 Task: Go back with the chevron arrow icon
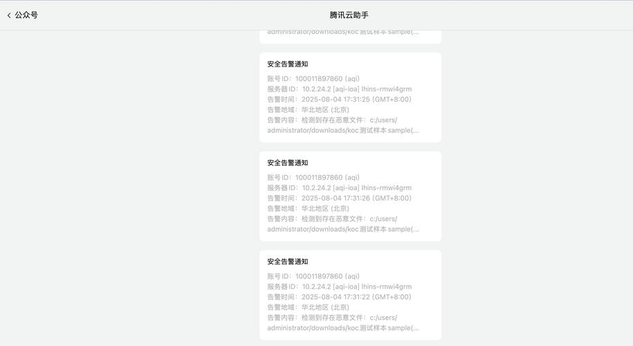[9, 15]
